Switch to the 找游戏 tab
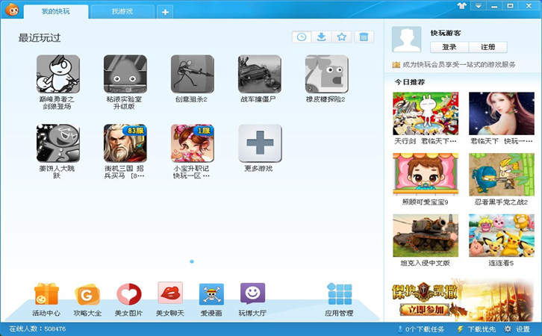Image resolution: width=542 pixels, height=336 pixels. (122, 12)
